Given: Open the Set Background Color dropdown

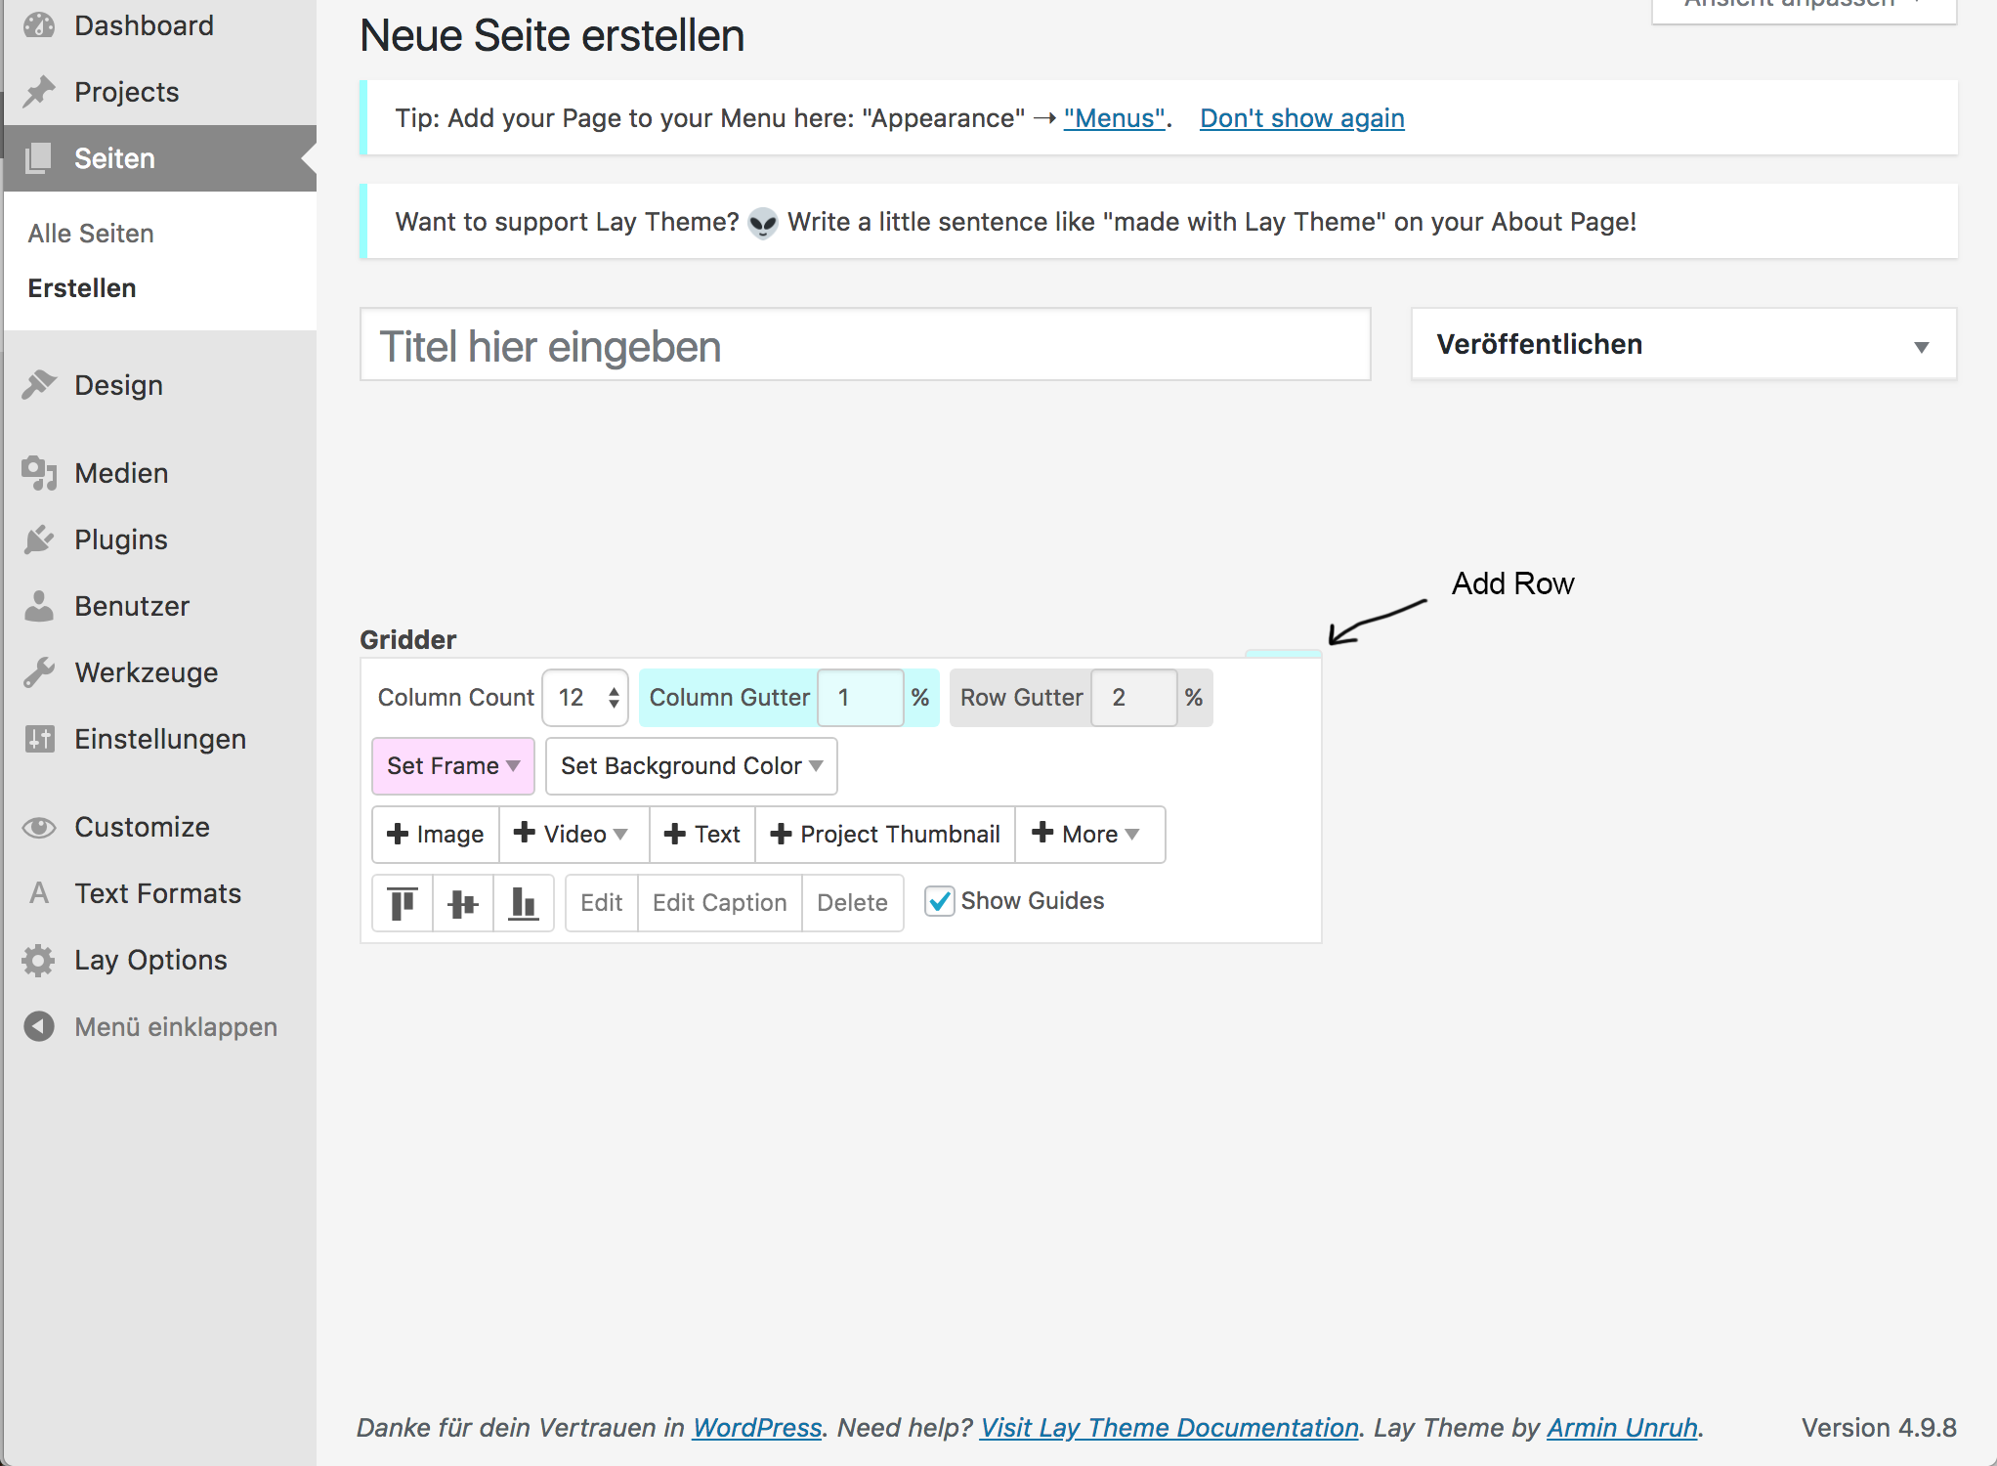Looking at the screenshot, I should pyautogui.click(x=691, y=765).
